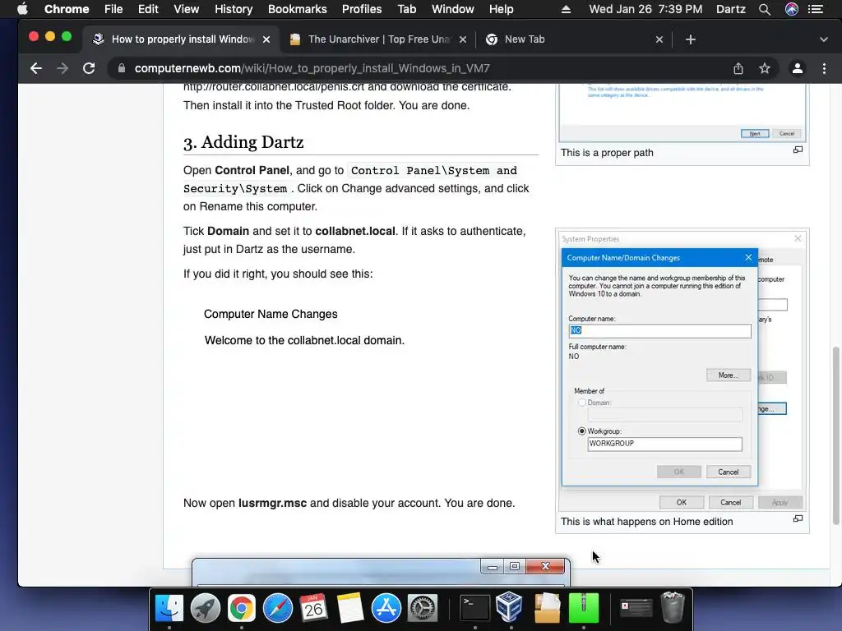Open VirtualBox from the Dock
842x631 pixels.
click(x=510, y=607)
